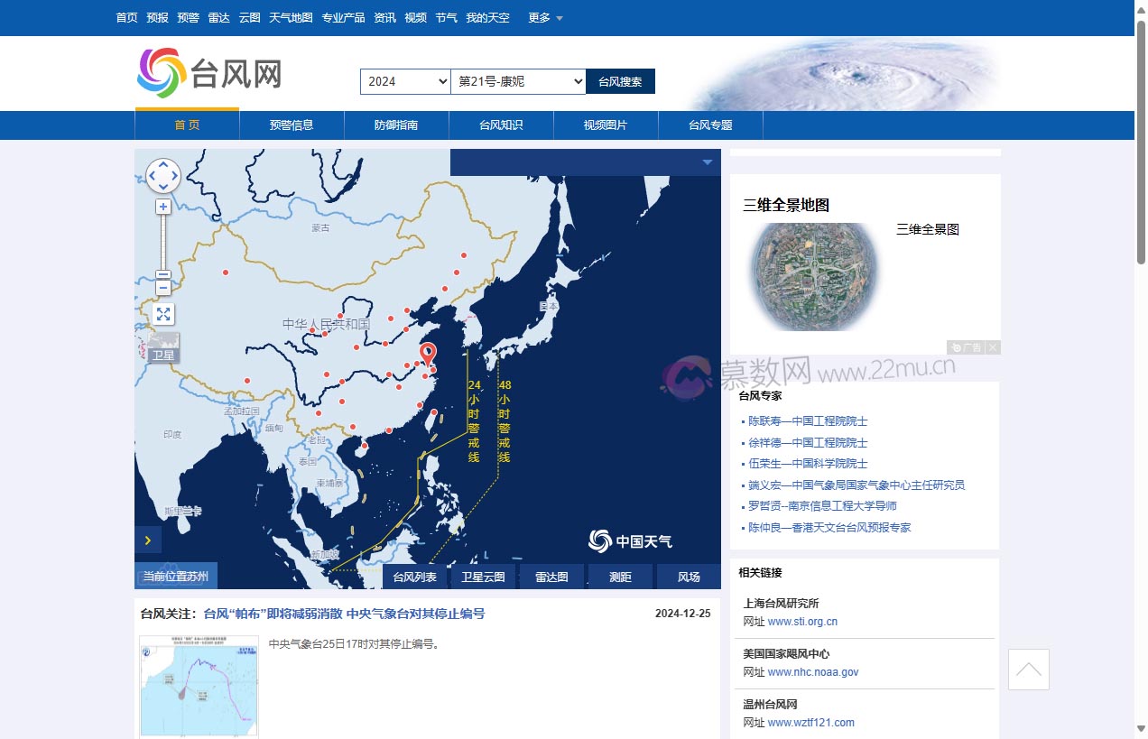
Task: Switch to the 预警信息 tab
Action: [291, 125]
